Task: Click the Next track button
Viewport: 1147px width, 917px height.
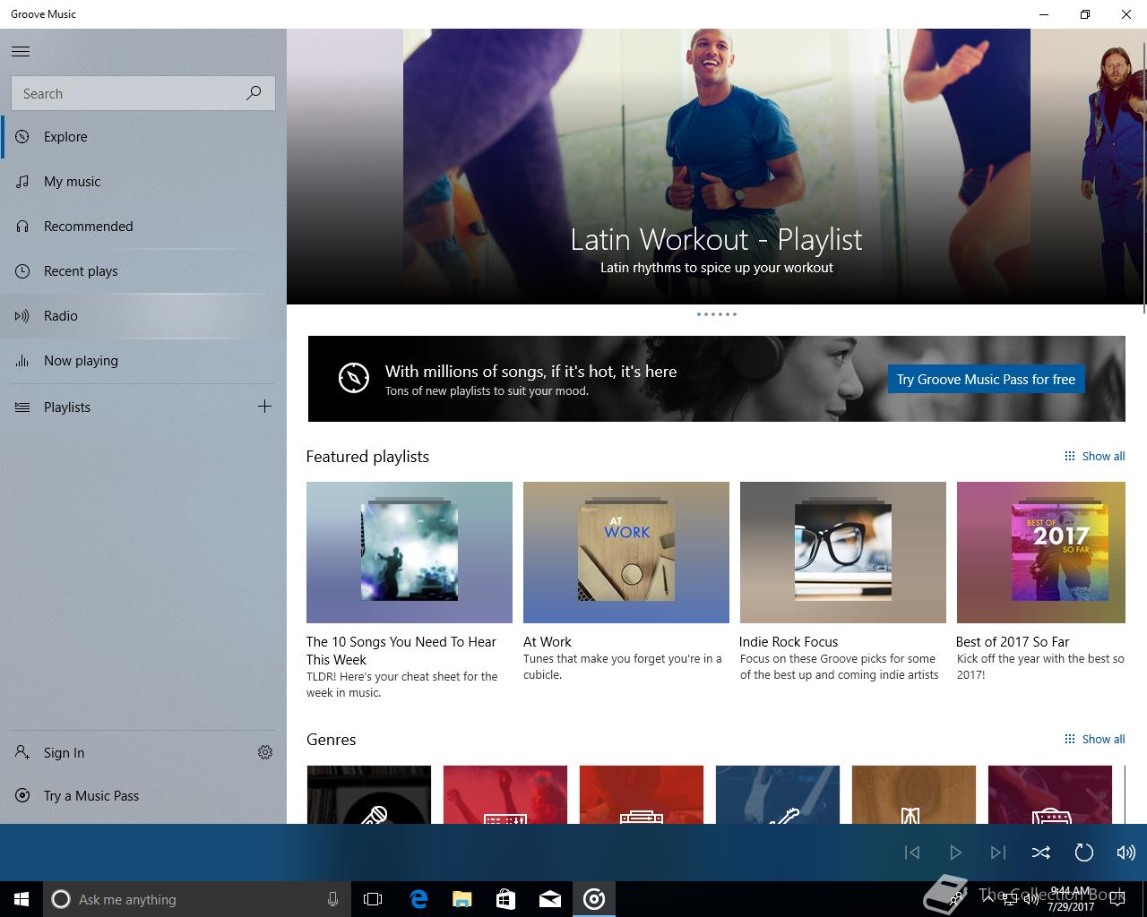Action: [x=998, y=853]
